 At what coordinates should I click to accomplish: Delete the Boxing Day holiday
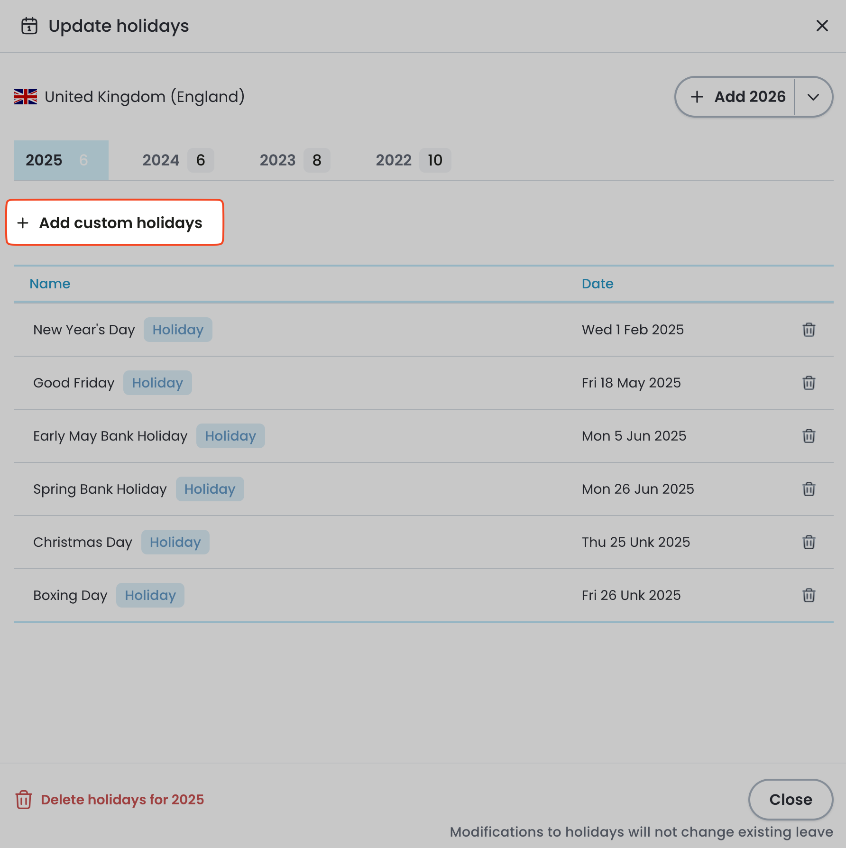click(x=809, y=595)
